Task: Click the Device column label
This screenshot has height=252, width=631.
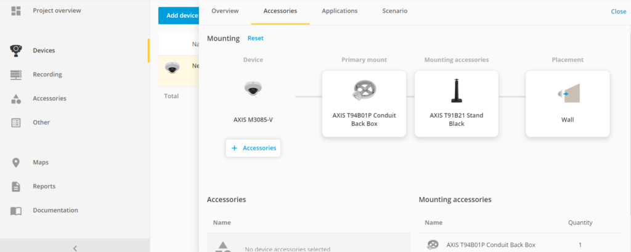Action: [x=253, y=60]
